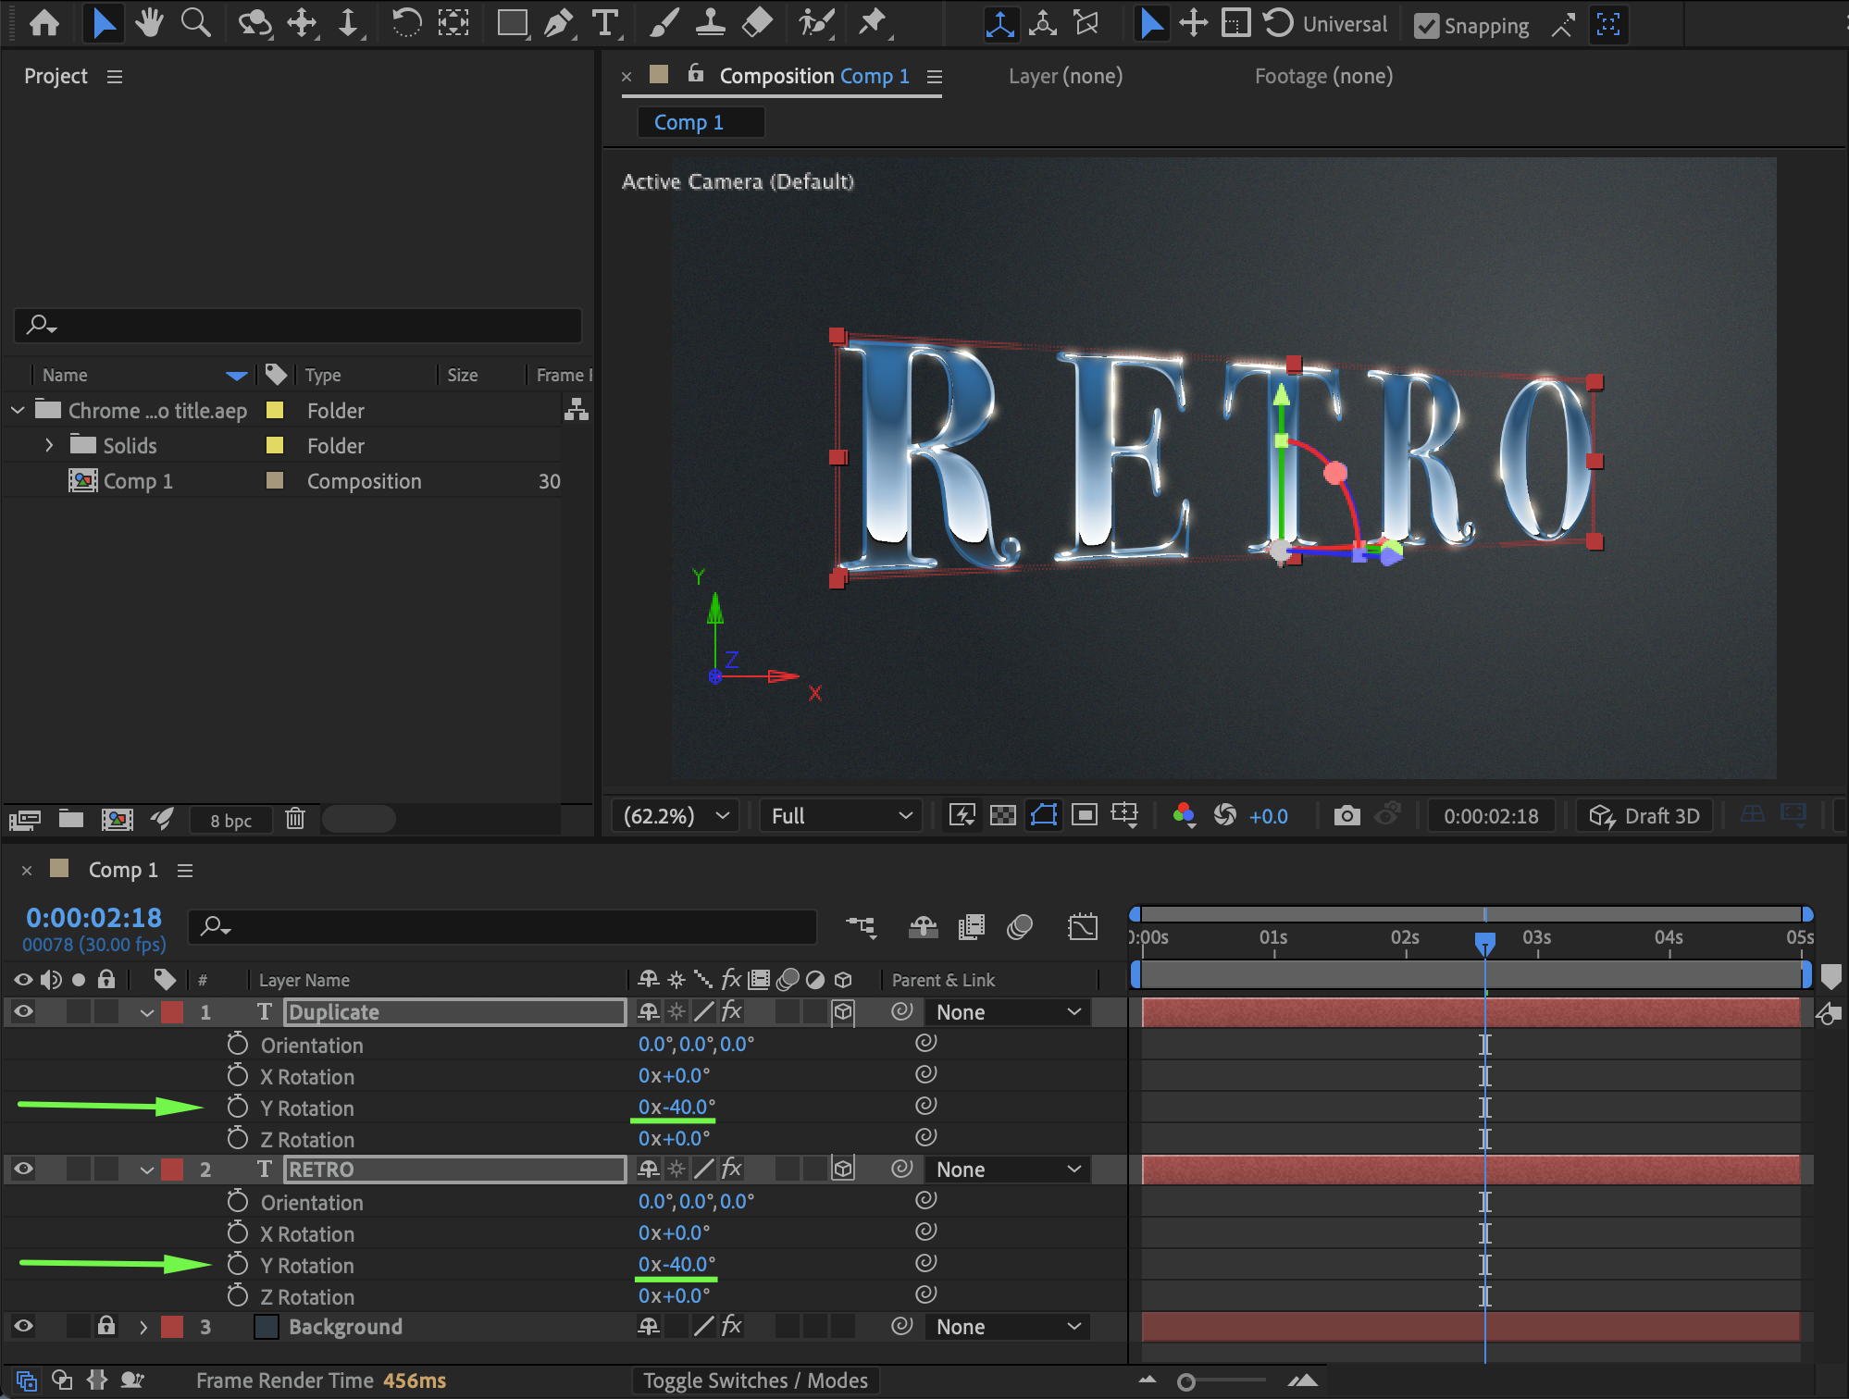Click the Duplicate layer's red label color swatch

point(172,1012)
